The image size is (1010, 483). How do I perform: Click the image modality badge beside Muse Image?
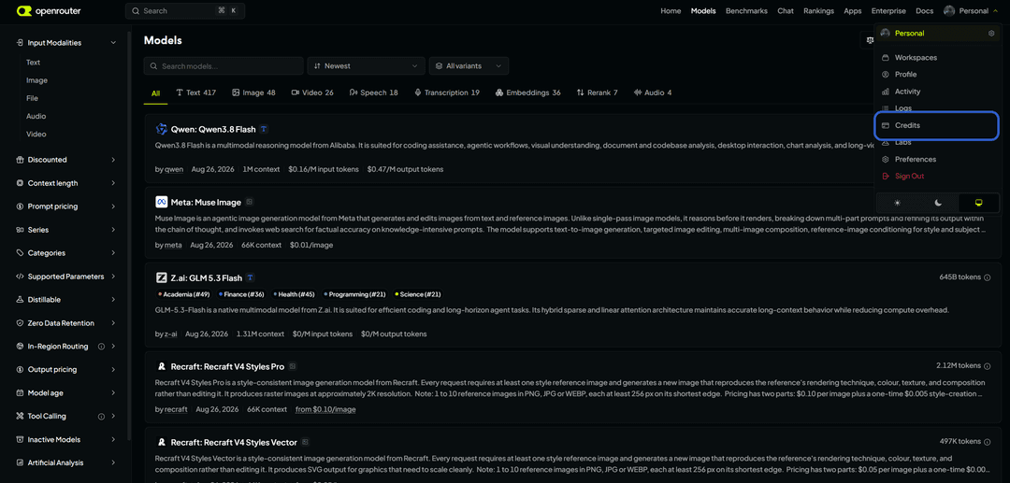(250, 202)
